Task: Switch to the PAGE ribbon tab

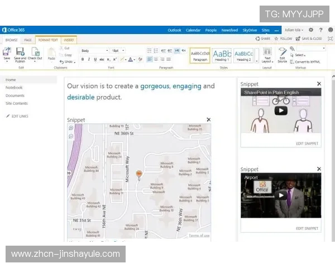Action: (x=27, y=40)
